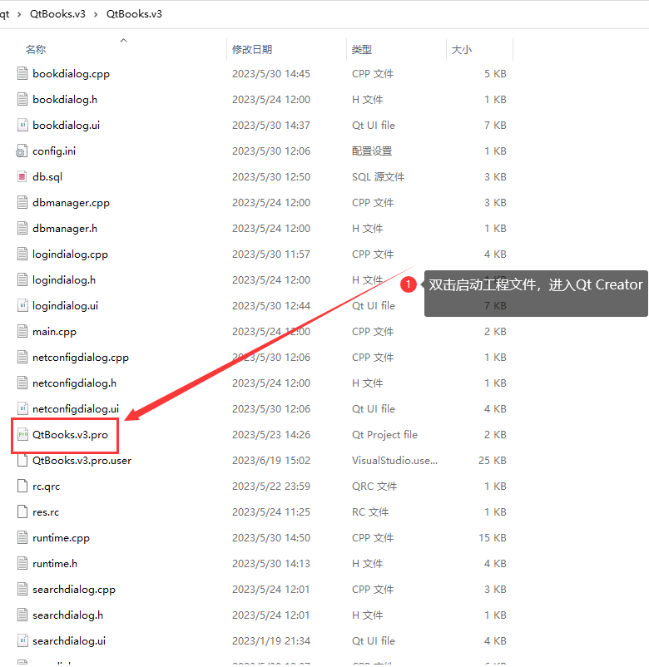Open last QtBooks.v3 breadcrumb folder
649x667 pixels.
click(134, 14)
